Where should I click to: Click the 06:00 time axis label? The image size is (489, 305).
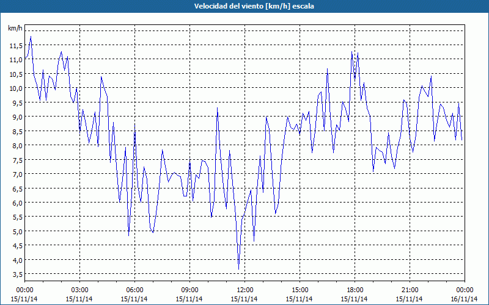pos(134,290)
